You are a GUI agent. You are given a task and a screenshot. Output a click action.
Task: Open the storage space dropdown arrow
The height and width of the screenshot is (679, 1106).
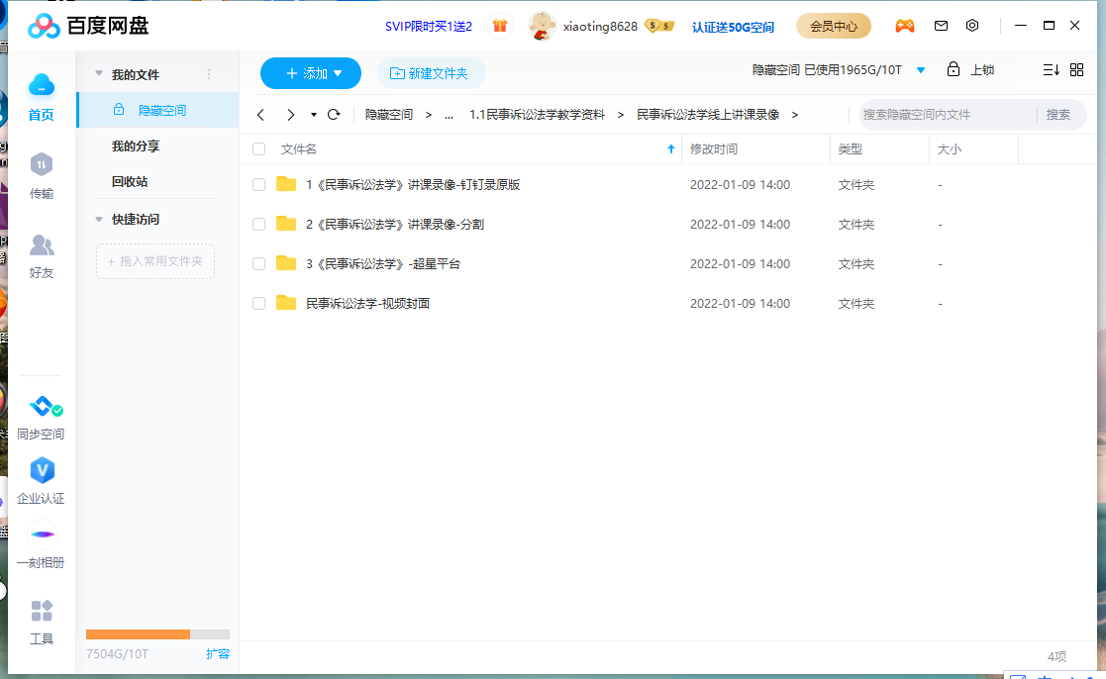pos(921,70)
